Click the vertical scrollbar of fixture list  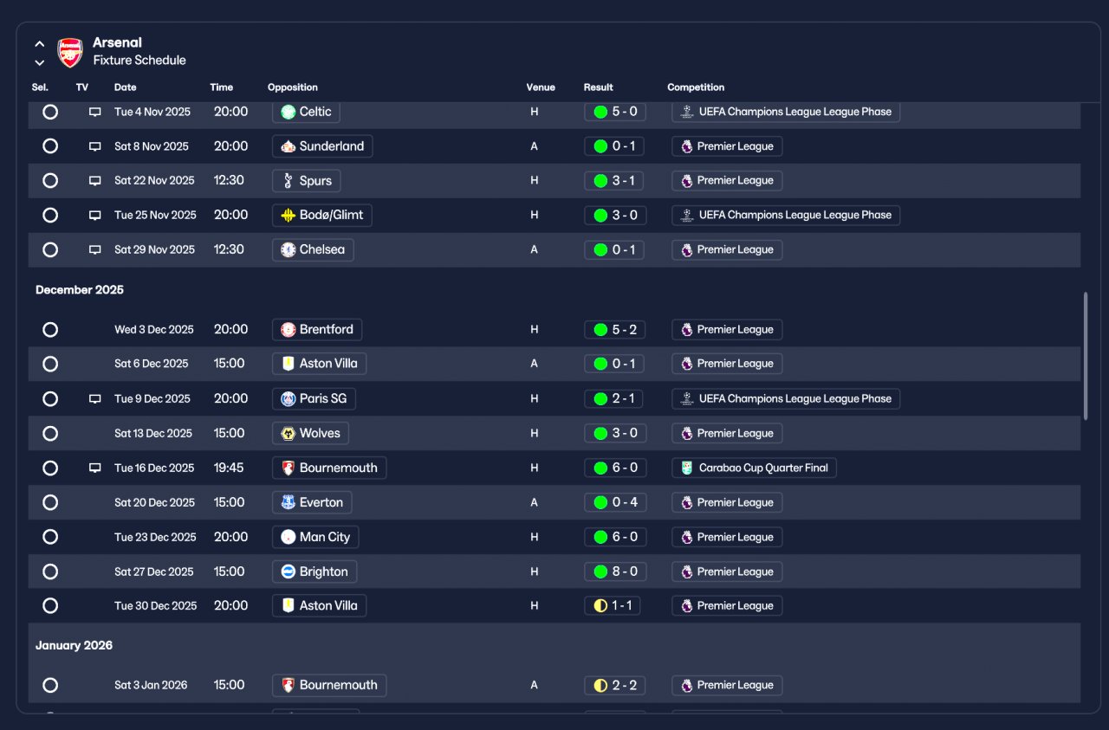click(x=1086, y=356)
